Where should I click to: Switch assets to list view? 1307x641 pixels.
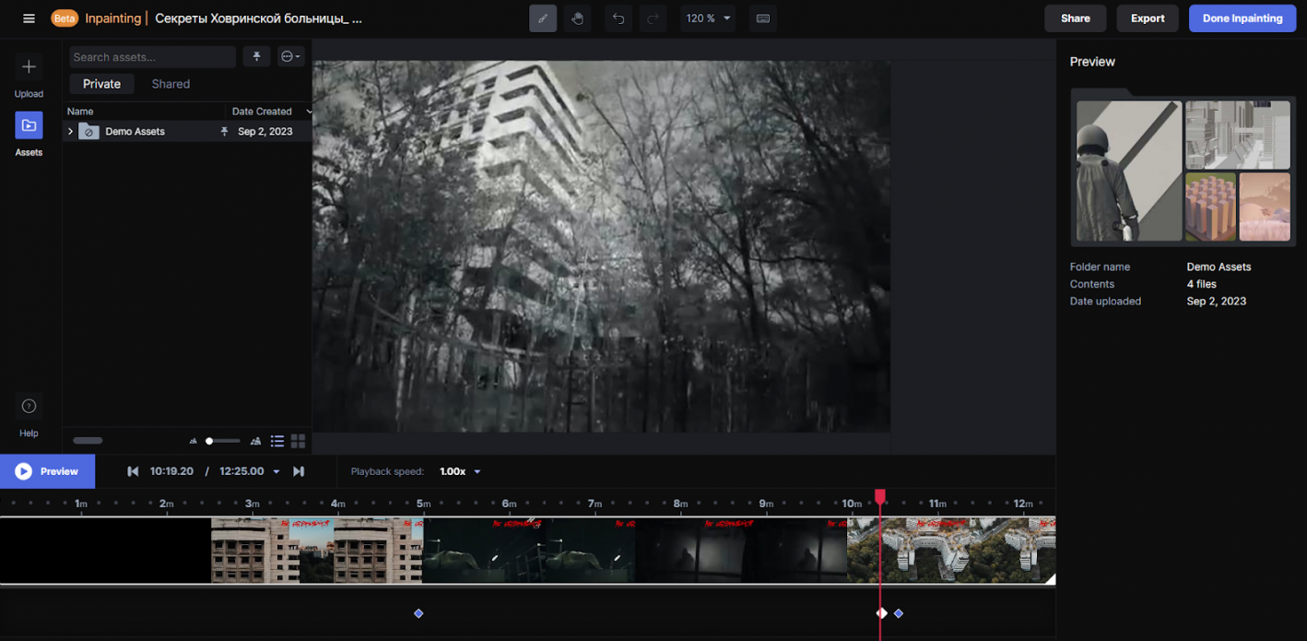point(277,442)
